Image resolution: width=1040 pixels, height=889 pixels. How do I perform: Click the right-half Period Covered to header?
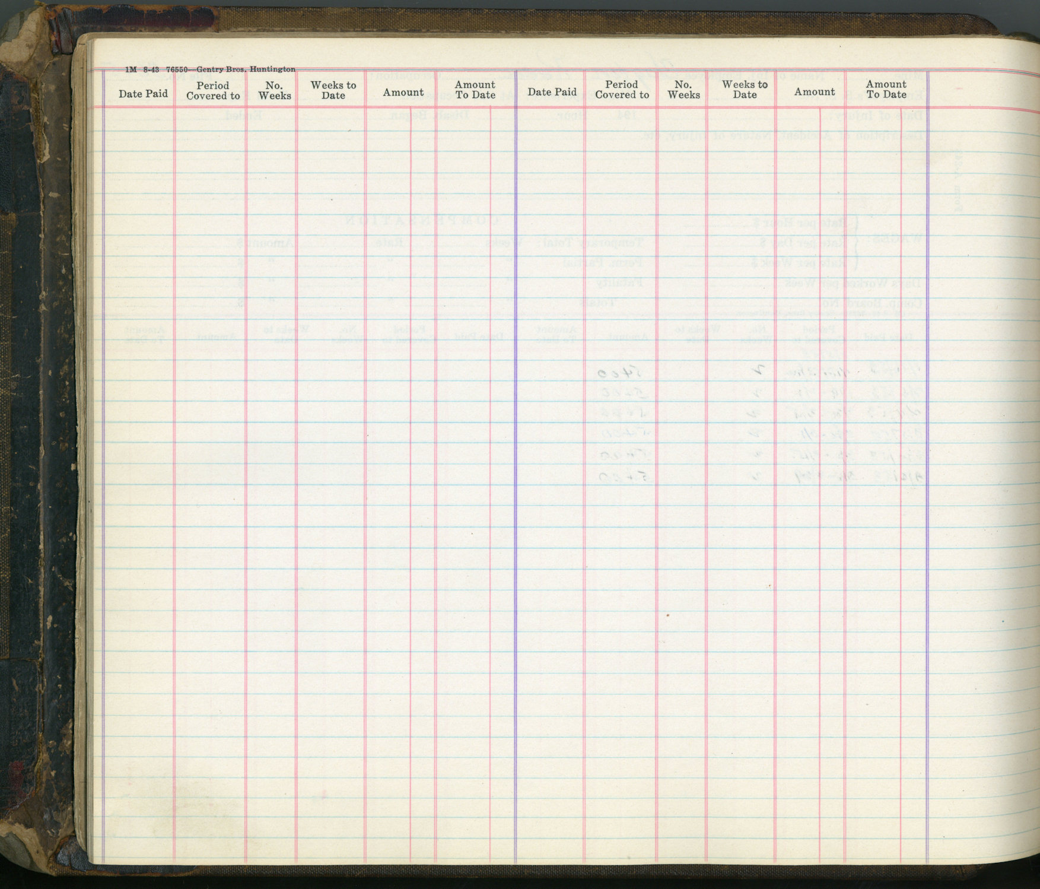tap(622, 90)
